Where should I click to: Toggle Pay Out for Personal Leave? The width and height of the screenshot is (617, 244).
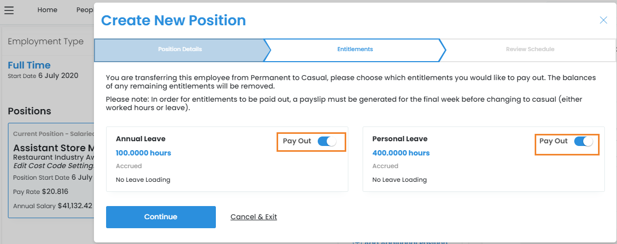(x=583, y=141)
